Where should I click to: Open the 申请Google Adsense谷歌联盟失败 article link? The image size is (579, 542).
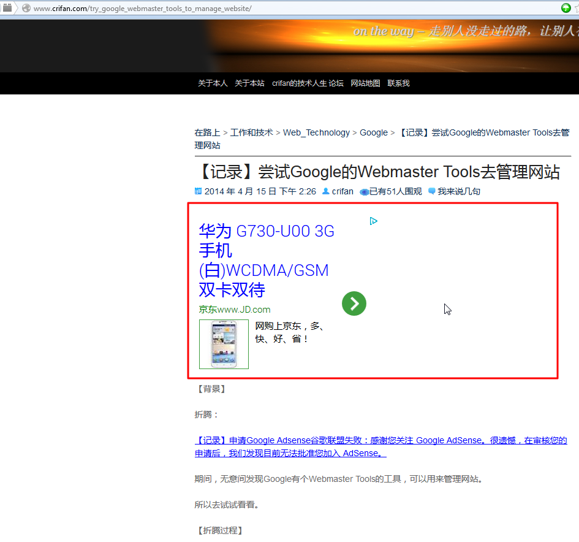(x=380, y=447)
